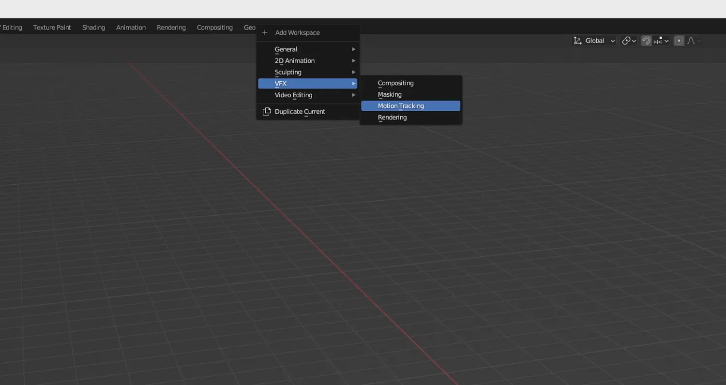Click the arrow next to Video Editing
The height and width of the screenshot is (385, 726).
pyautogui.click(x=354, y=95)
